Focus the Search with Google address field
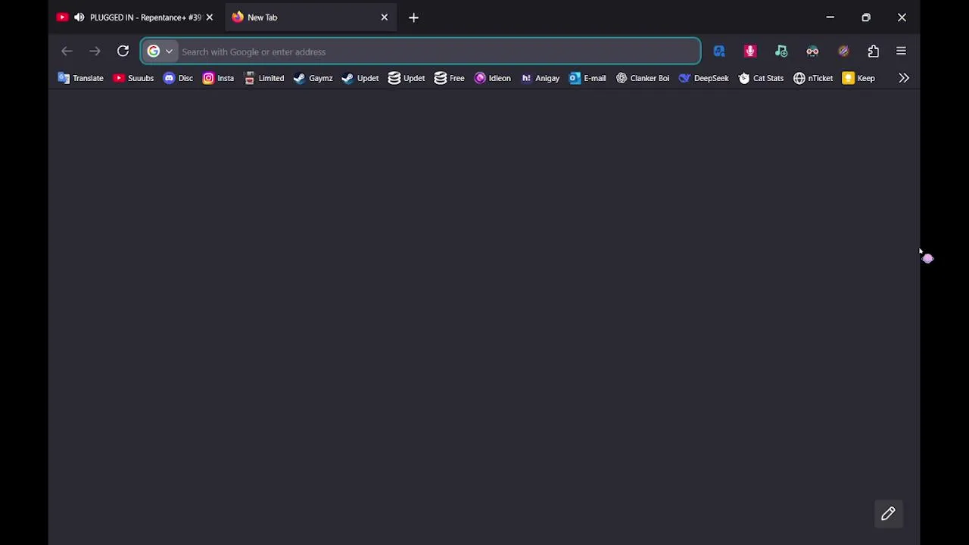969x545 pixels. tap(421, 51)
